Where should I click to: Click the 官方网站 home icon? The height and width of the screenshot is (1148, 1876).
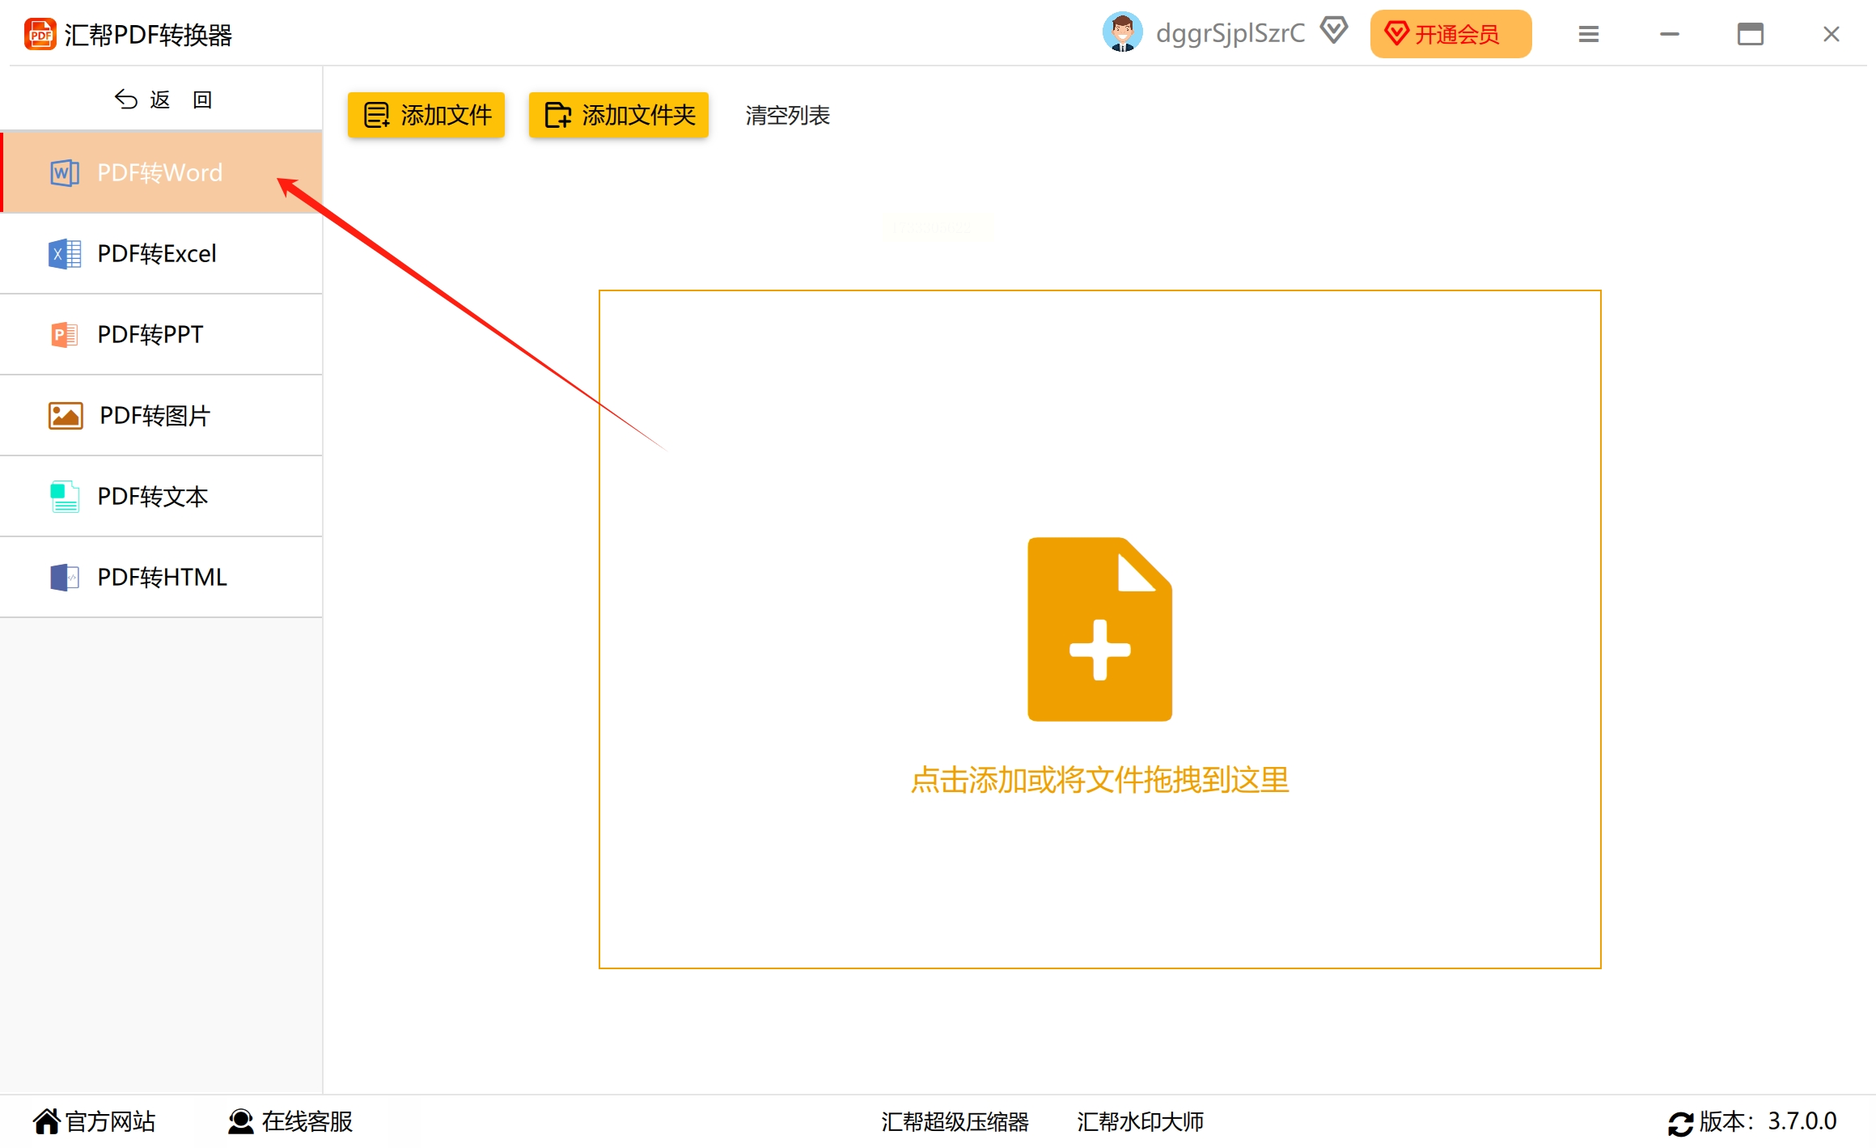46,1120
